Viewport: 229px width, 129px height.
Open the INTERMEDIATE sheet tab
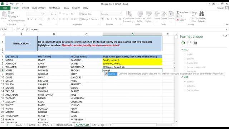click(64, 125)
